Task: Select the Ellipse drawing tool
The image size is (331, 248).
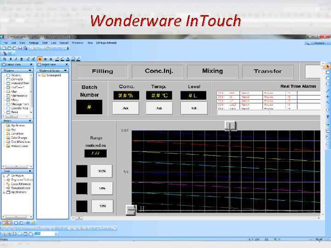Action: (327, 84)
